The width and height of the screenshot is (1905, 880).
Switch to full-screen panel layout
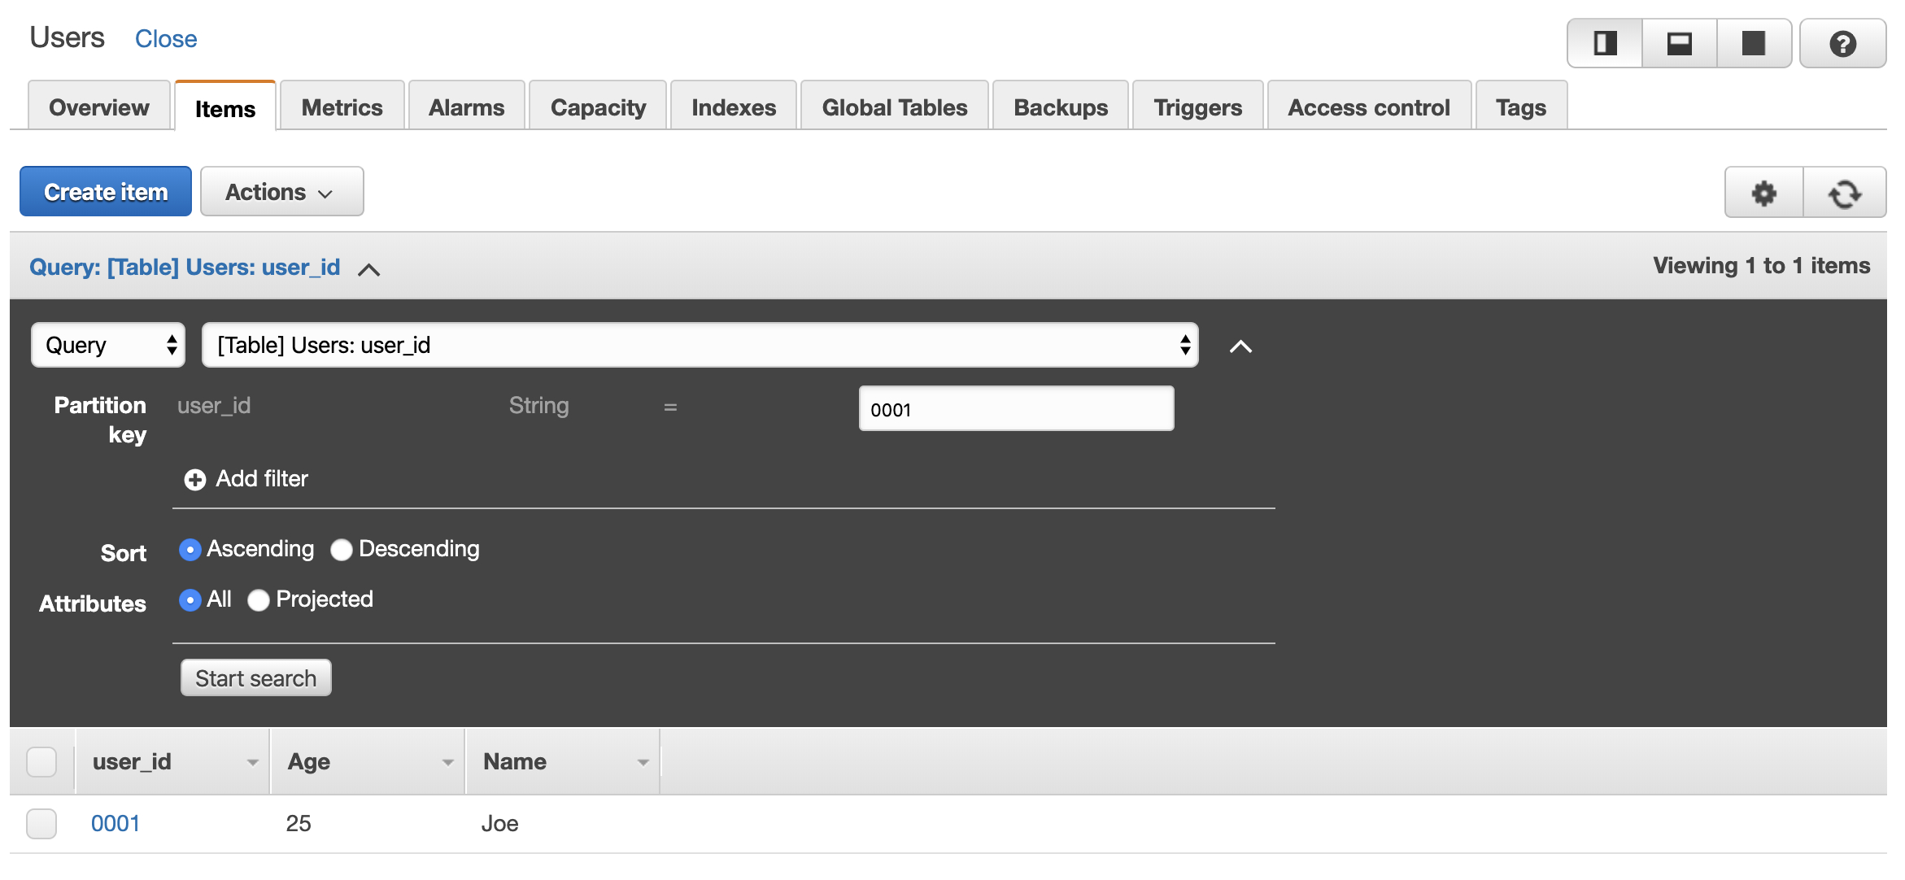(x=1753, y=43)
